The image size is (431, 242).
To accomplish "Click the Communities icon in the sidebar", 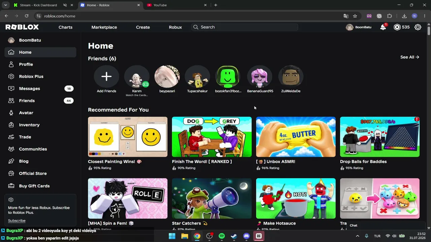I will coord(11,149).
